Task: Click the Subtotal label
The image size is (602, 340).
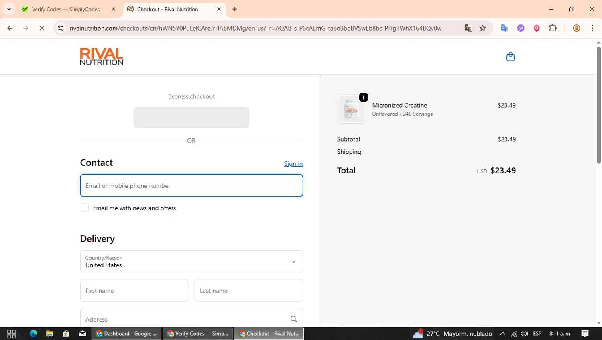Action: pos(348,139)
